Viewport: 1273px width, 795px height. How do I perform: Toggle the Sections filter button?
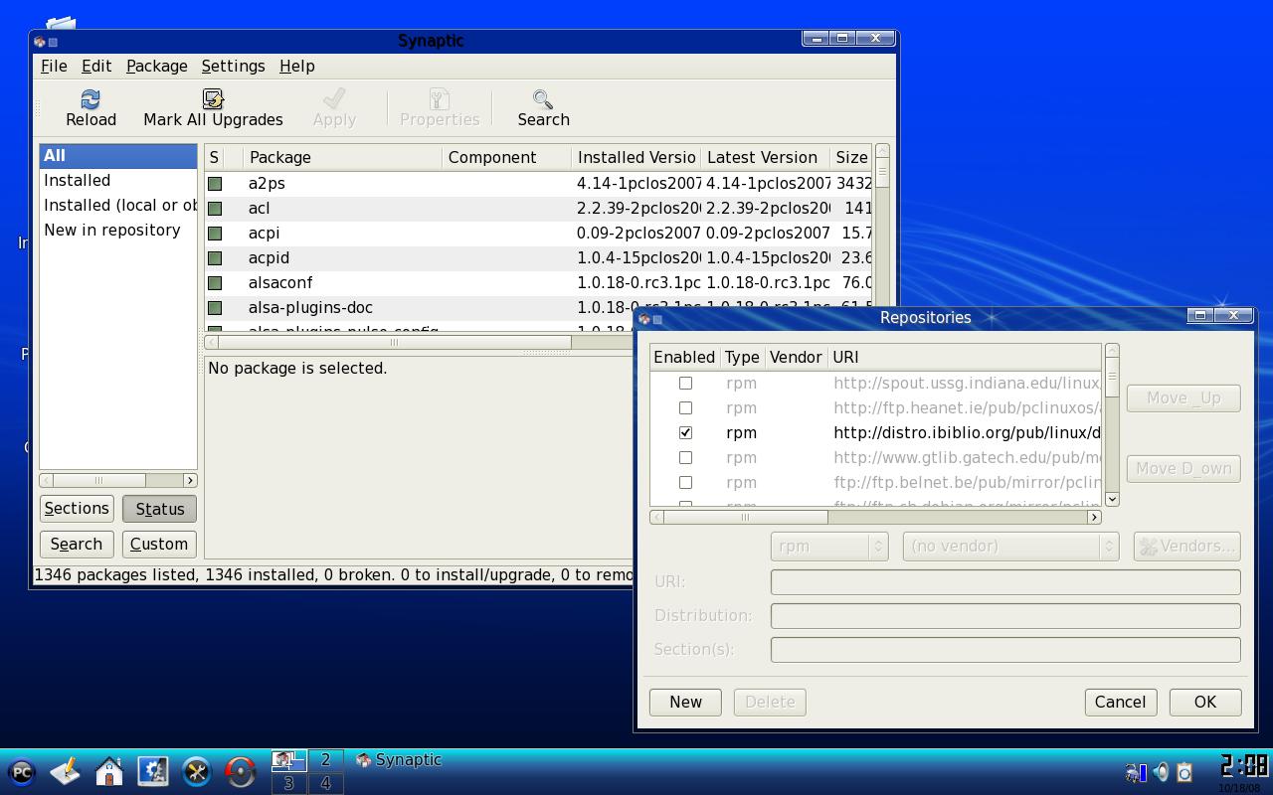point(77,509)
